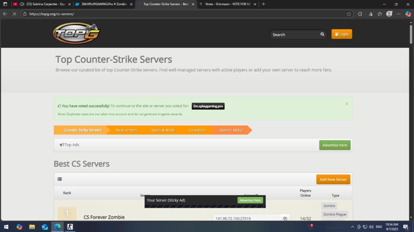Image resolution: width=414 pixels, height=232 pixels.
Task: Select the New servers navigation tab
Action: click(x=126, y=130)
